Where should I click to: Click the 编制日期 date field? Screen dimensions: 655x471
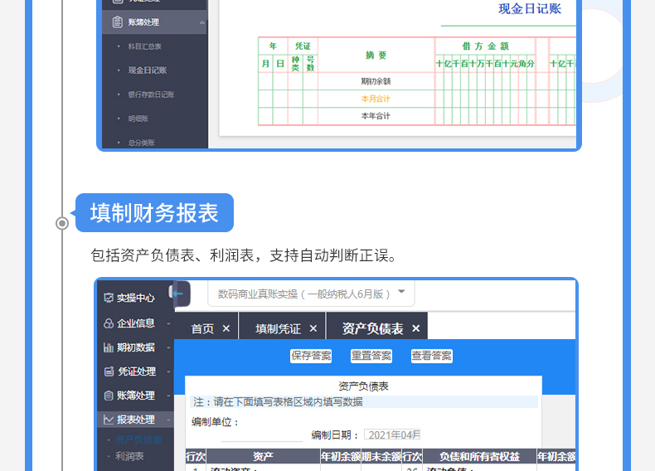392,435
